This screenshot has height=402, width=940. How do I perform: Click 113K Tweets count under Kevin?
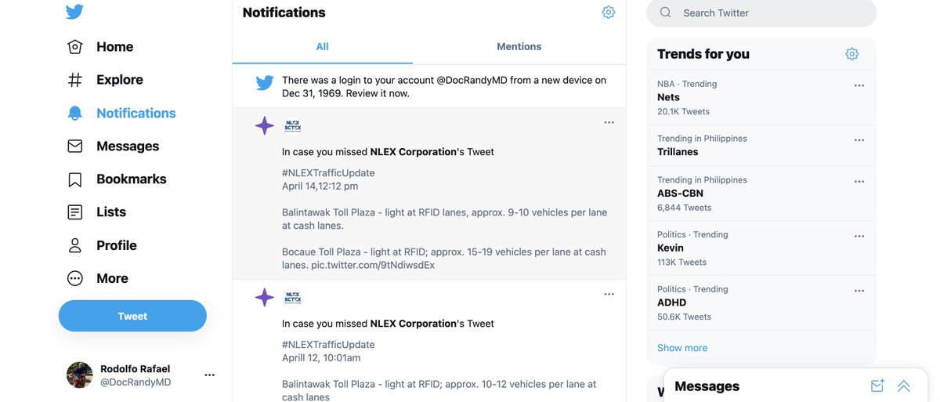[x=681, y=263]
